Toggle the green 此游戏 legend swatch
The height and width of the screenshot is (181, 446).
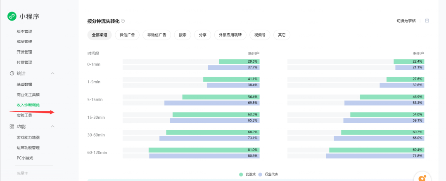[241, 174]
